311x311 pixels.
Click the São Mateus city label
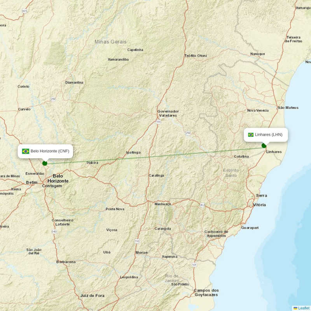pyautogui.click(x=288, y=108)
